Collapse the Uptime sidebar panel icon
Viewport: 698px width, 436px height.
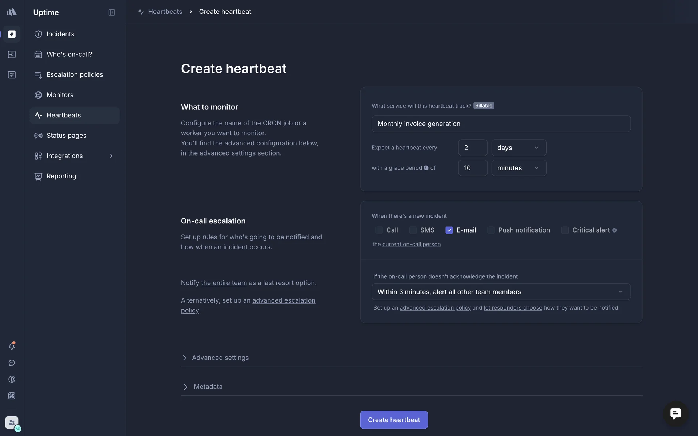(112, 12)
